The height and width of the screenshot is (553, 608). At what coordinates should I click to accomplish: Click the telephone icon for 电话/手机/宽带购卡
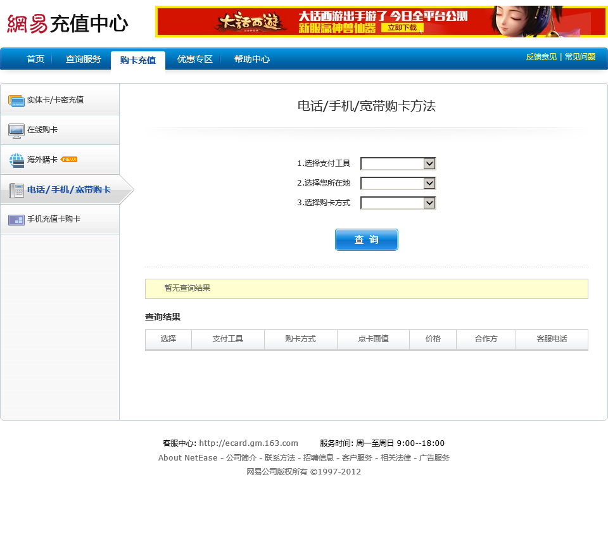[x=16, y=190]
